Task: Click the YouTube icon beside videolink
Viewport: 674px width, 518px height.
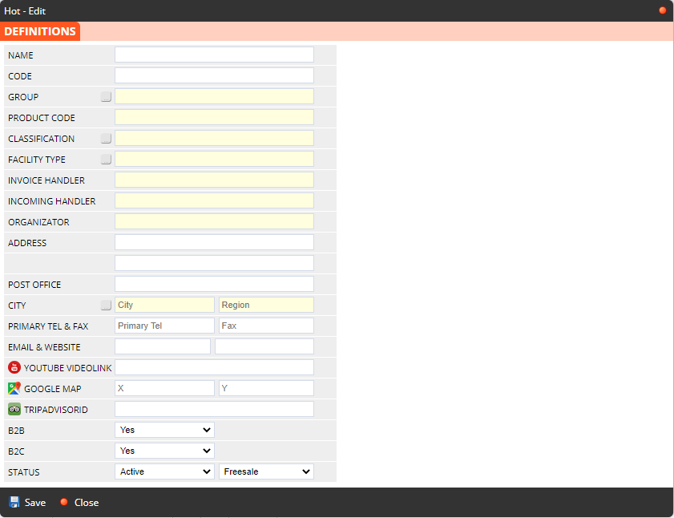Action: (x=14, y=367)
